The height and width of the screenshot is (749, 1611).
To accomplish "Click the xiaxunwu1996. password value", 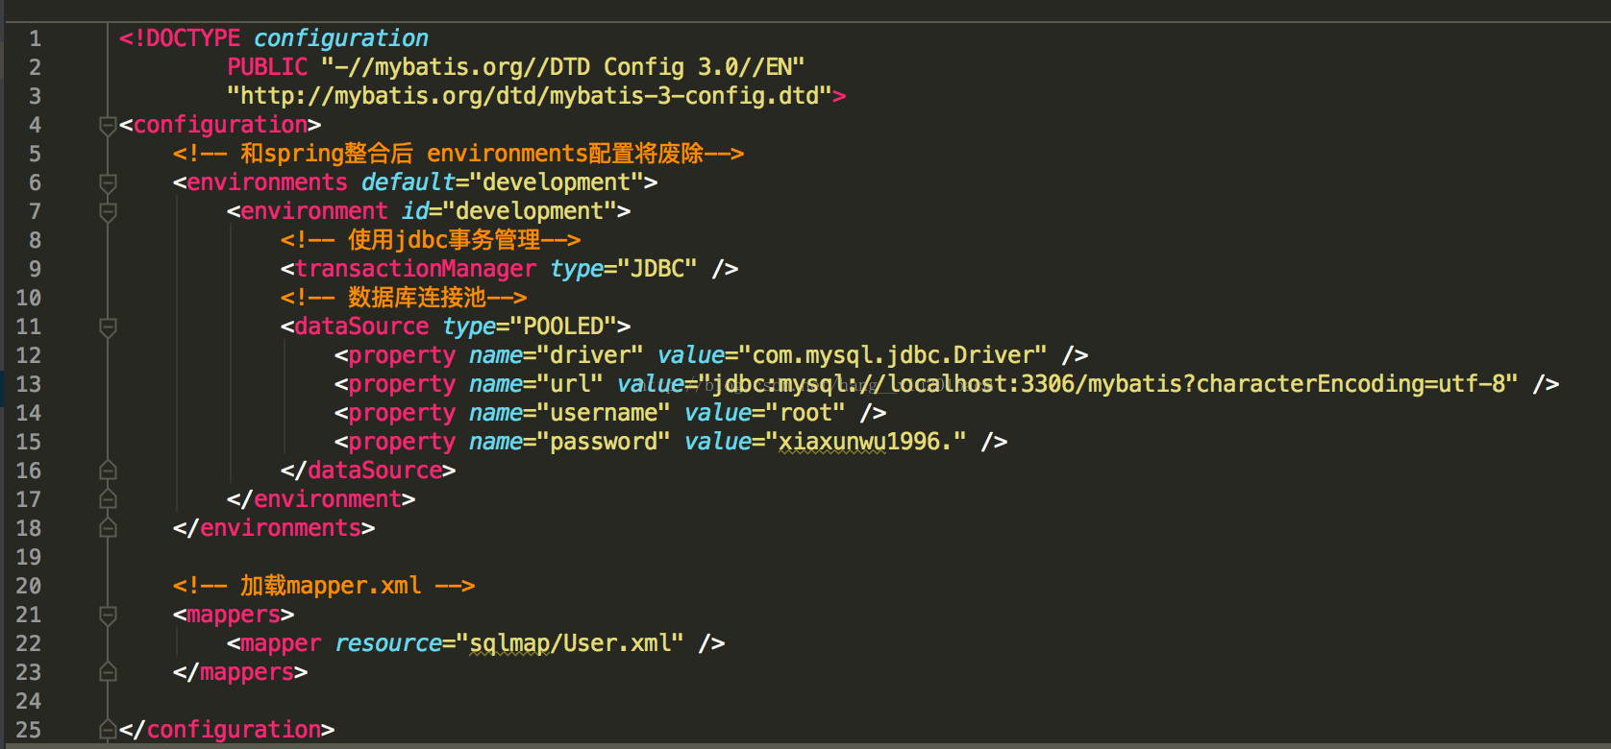I will click(x=866, y=442).
